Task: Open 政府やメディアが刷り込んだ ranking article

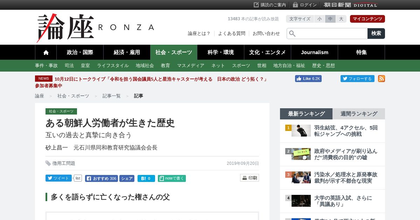Action: point(346,154)
